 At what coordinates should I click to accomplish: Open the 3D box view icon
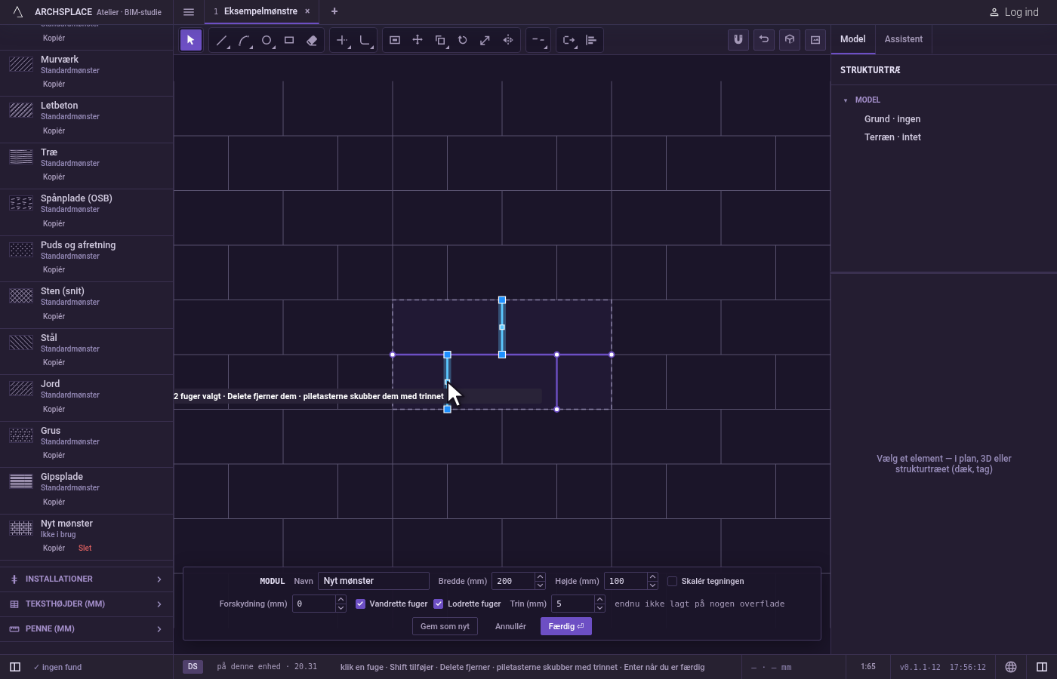click(x=790, y=40)
